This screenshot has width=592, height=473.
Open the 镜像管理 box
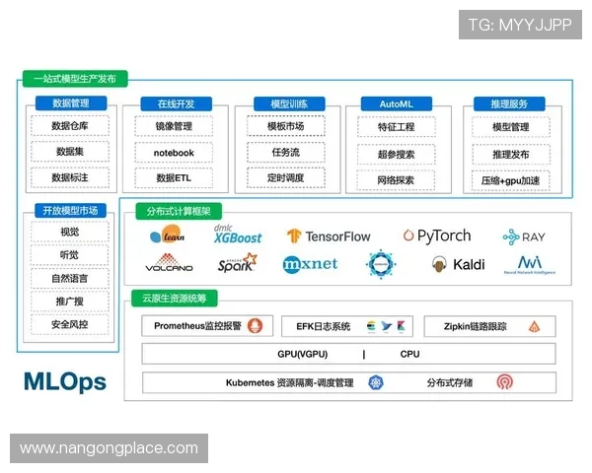(174, 126)
